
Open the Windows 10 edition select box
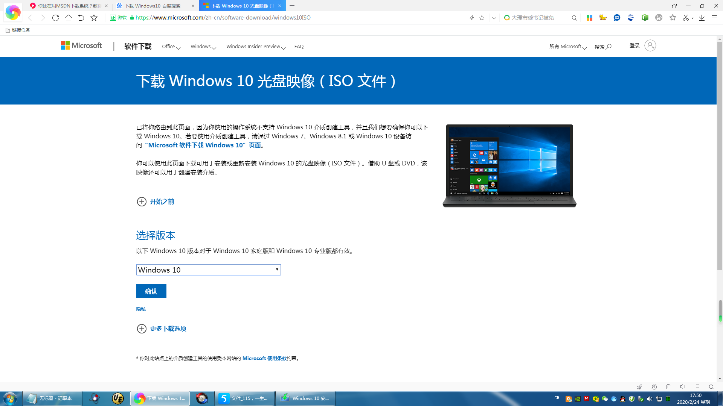[x=208, y=270]
